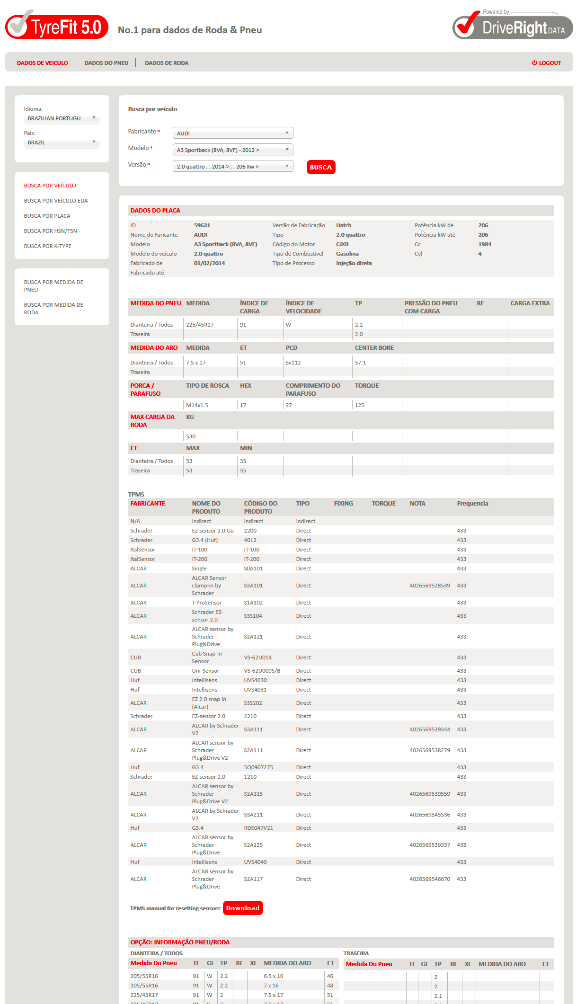This screenshot has width=585, height=1004.
Task: Click the Código do Produto column header
Action: (261, 507)
